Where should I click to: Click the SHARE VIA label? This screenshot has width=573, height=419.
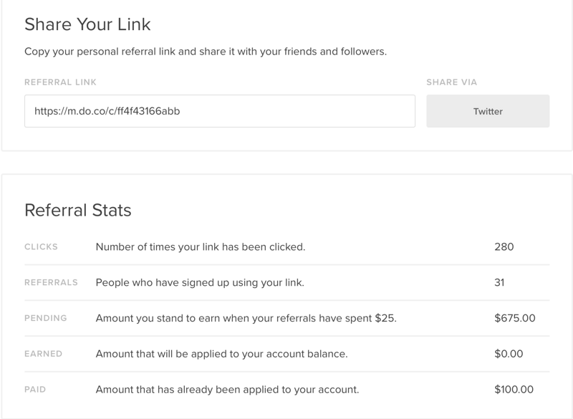451,82
